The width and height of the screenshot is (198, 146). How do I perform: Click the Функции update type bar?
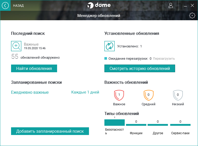136,125
